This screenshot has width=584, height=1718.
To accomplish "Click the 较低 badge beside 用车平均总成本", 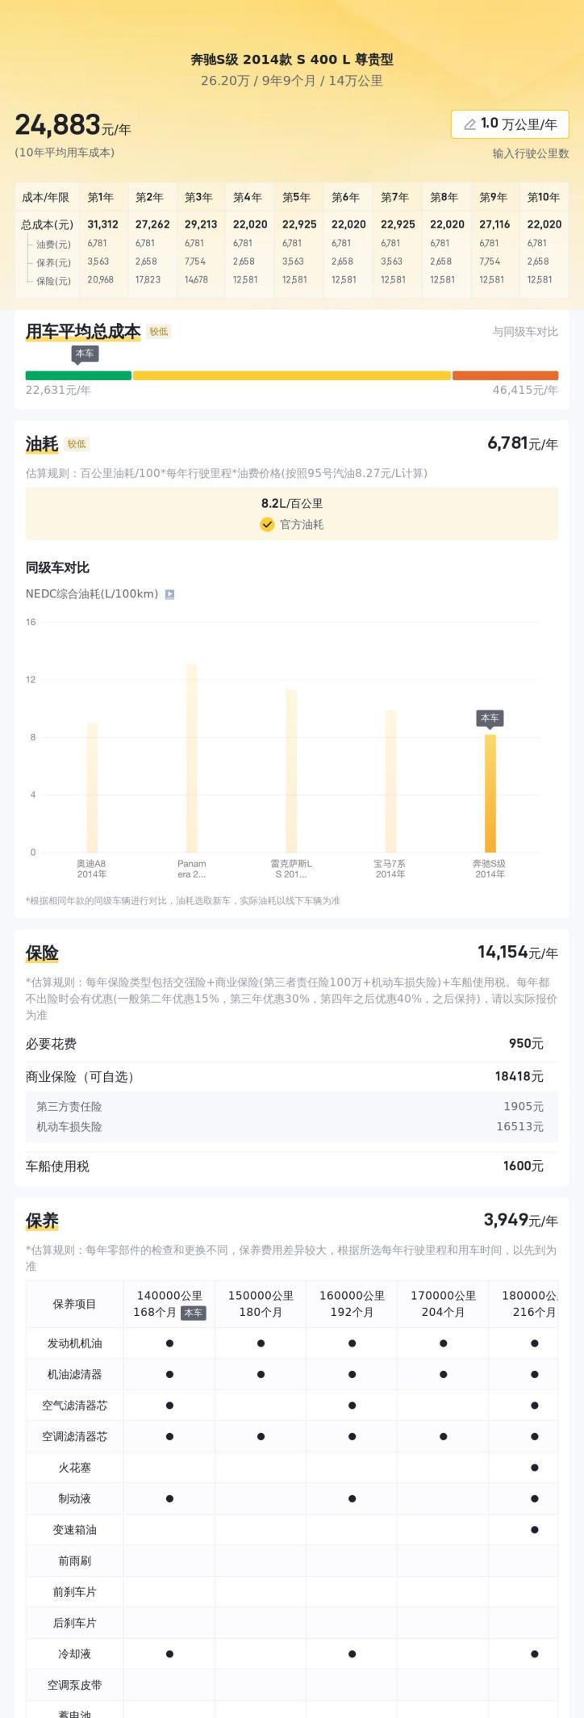I will (x=159, y=332).
